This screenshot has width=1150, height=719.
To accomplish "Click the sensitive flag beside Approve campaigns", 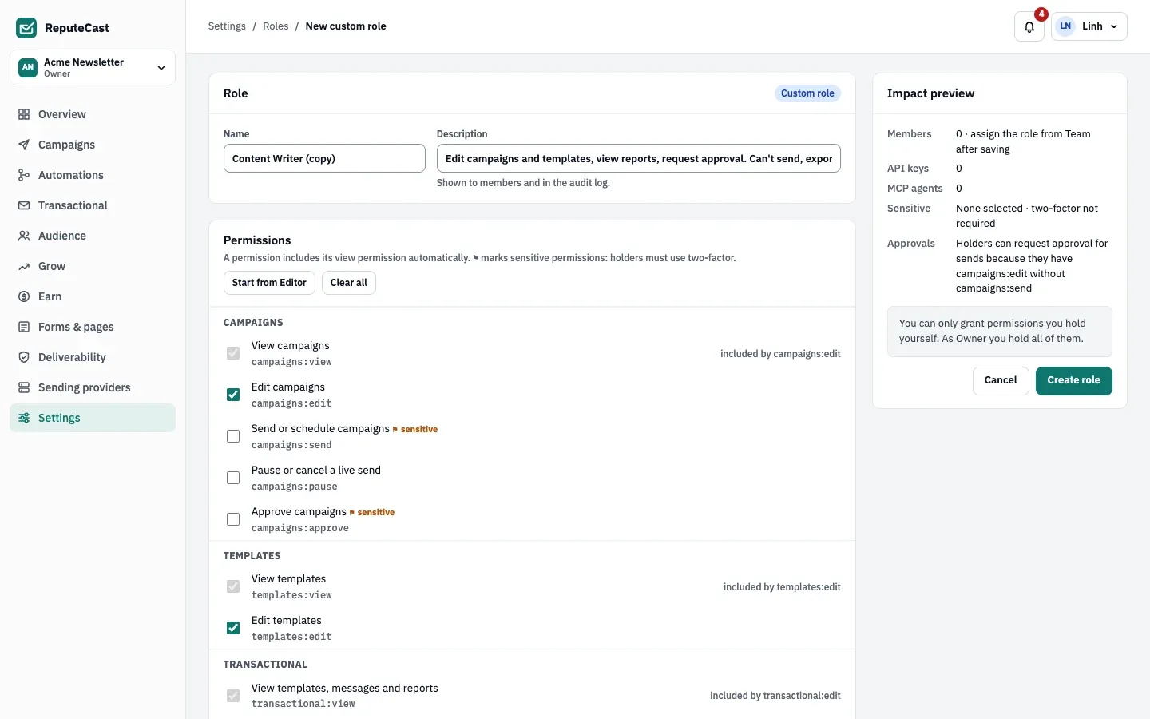I will coord(372,512).
